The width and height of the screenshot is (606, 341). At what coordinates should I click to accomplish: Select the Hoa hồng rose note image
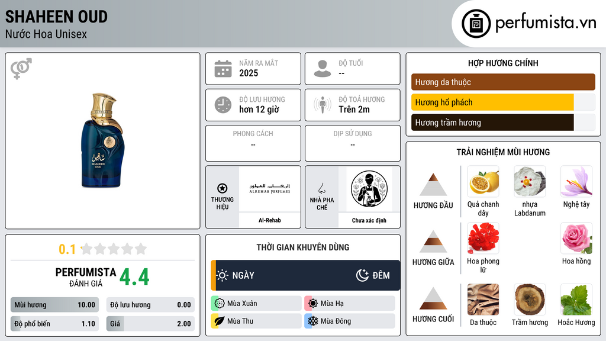576,238
